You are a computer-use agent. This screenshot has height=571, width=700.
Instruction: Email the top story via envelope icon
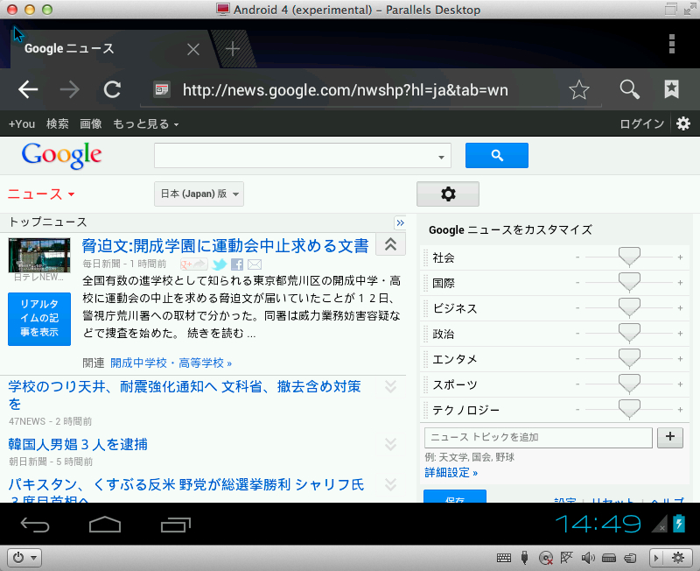point(255,264)
